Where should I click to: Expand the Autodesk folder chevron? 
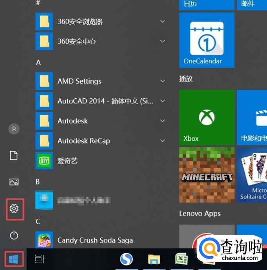coord(162,121)
